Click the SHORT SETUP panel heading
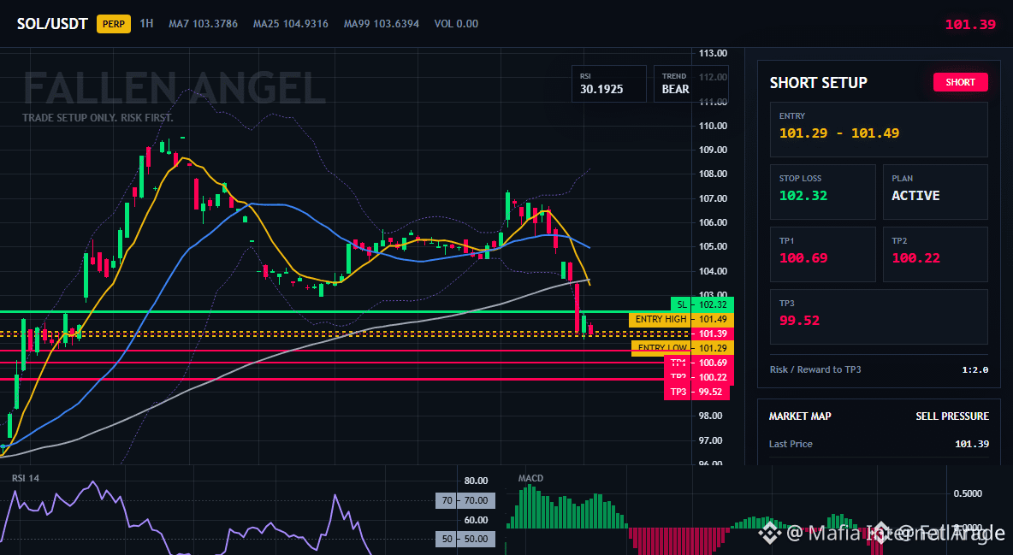Image resolution: width=1013 pixels, height=555 pixels. click(x=818, y=83)
